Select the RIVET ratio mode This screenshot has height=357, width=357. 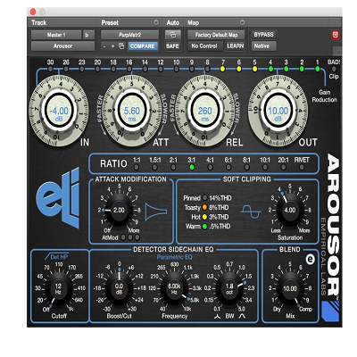(x=302, y=168)
